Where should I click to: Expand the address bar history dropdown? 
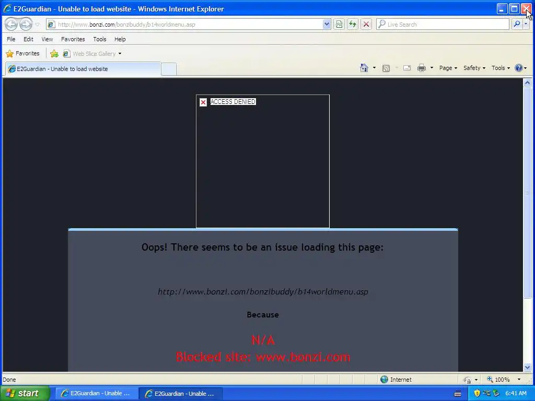point(327,24)
